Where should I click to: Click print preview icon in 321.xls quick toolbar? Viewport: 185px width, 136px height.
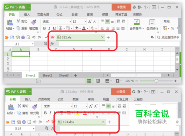tap(28, 37)
